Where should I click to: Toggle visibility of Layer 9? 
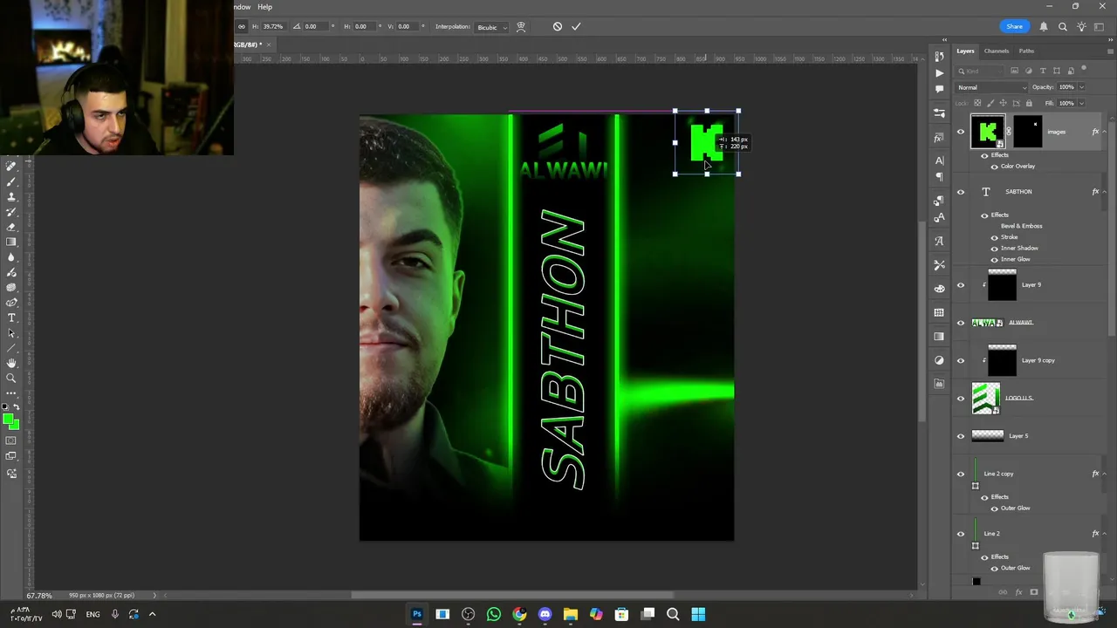coord(961,285)
